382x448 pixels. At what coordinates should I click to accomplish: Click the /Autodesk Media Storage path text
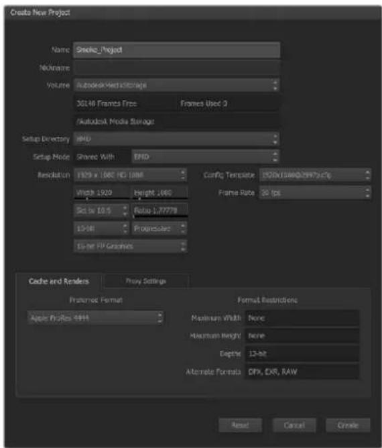tap(115, 121)
